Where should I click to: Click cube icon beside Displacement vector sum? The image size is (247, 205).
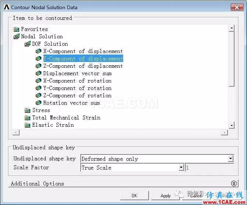(38, 73)
